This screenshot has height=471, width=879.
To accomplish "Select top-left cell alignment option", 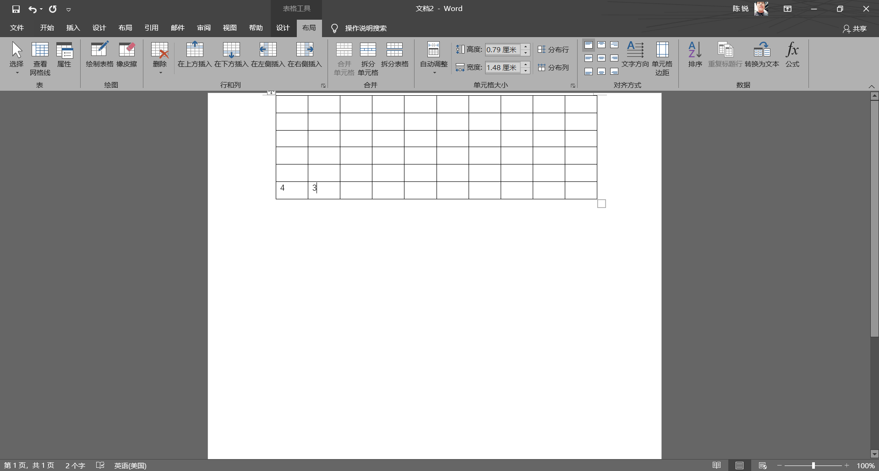I will [589, 45].
